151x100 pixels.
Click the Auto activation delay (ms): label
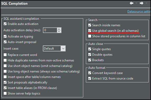[22, 30]
